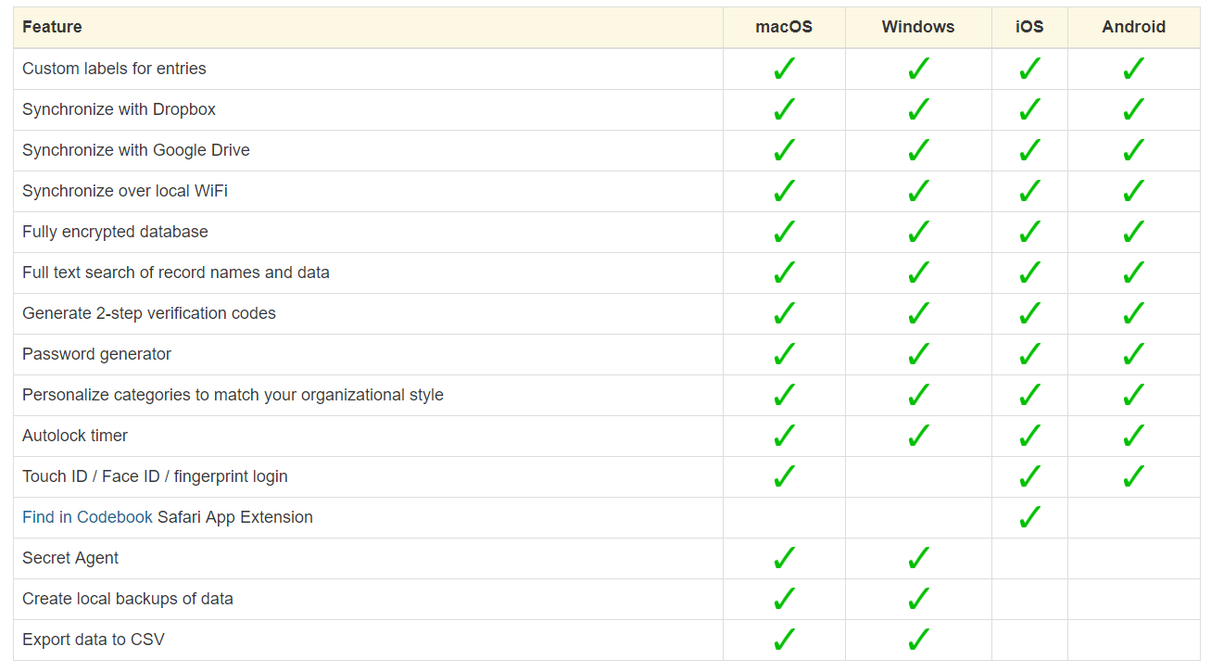
Task: Select the 'Create local backups of data' text
Action: pyautogui.click(x=128, y=599)
